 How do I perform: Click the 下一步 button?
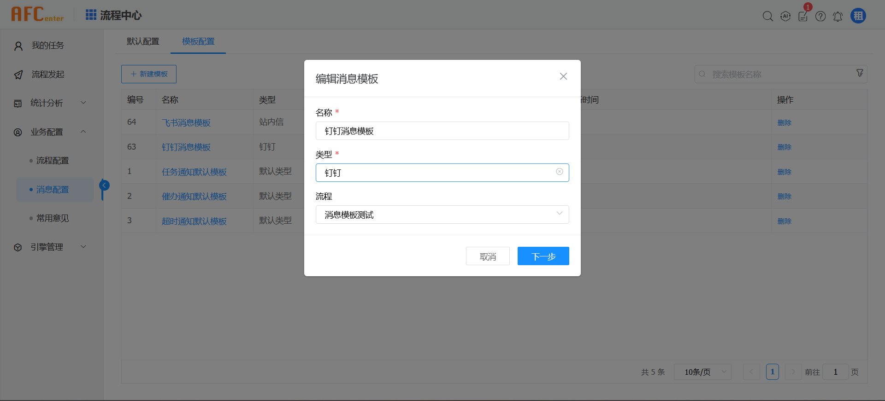543,256
